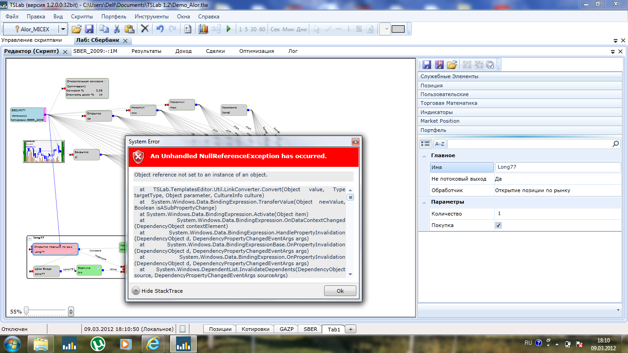Click the stack trace scrollbar down arrow
The width and height of the screenshot is (628, 353).
click(x=350, y=274)
